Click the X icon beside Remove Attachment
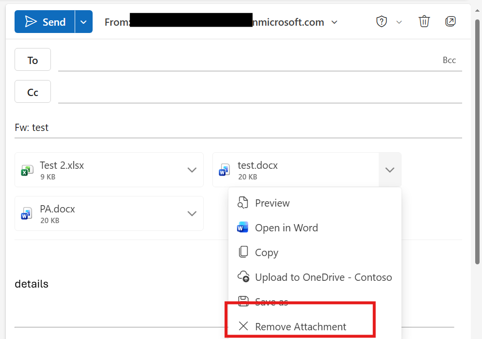Viewport: 482px width, 339px height. coord(243,326)
